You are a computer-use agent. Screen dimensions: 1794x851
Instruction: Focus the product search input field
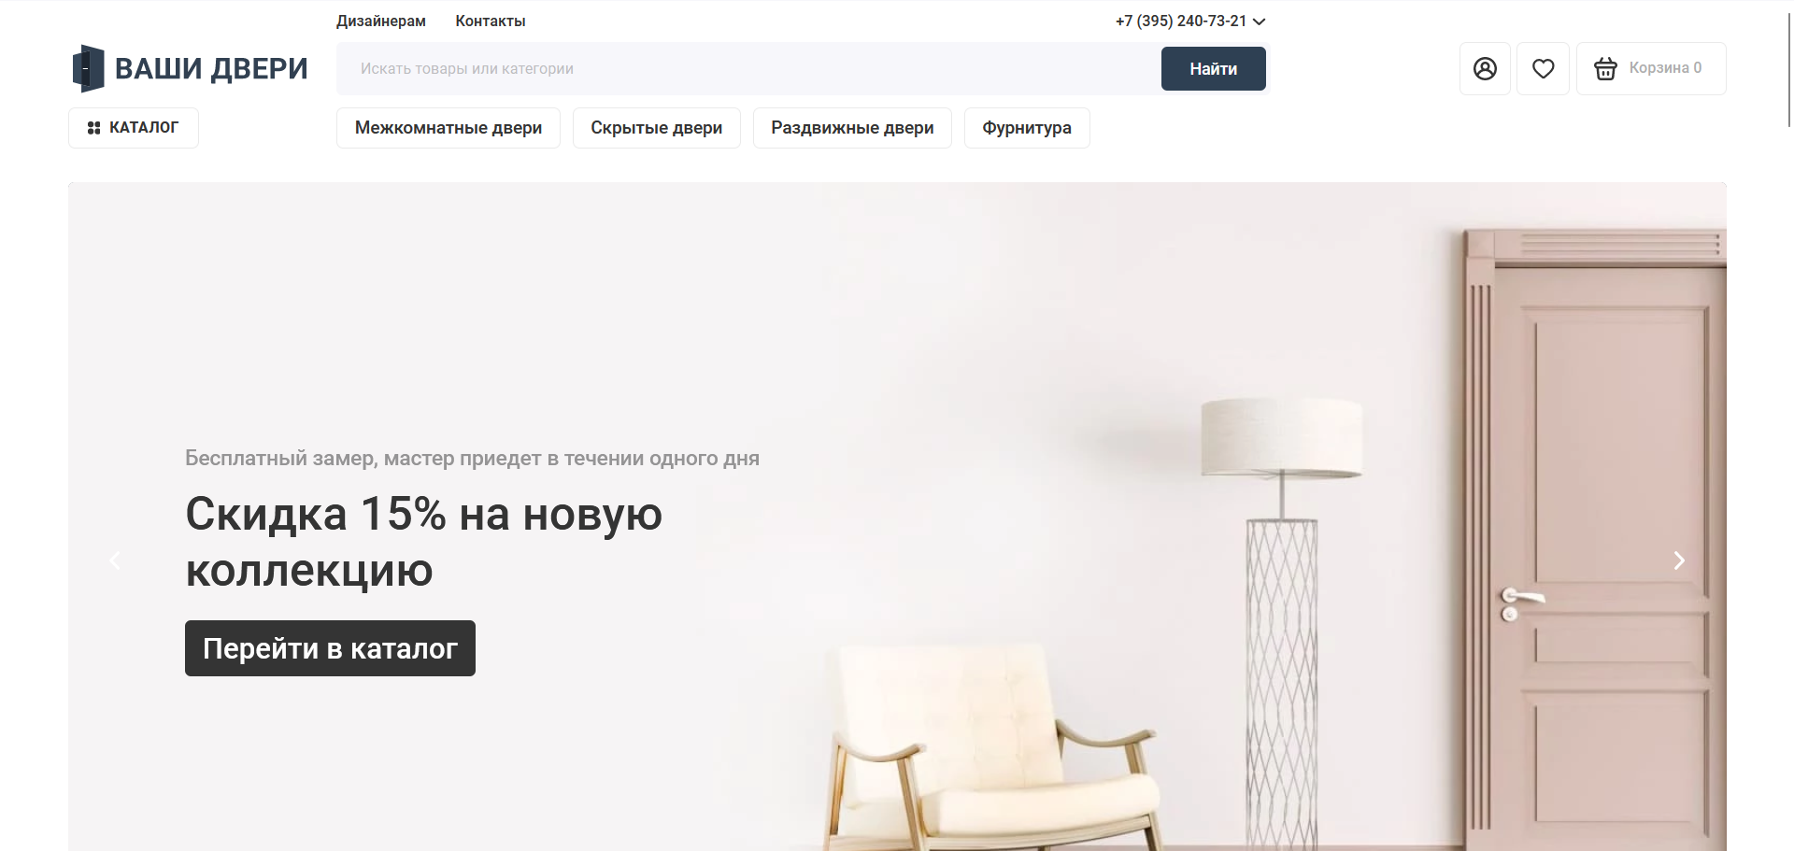[747, 68]
